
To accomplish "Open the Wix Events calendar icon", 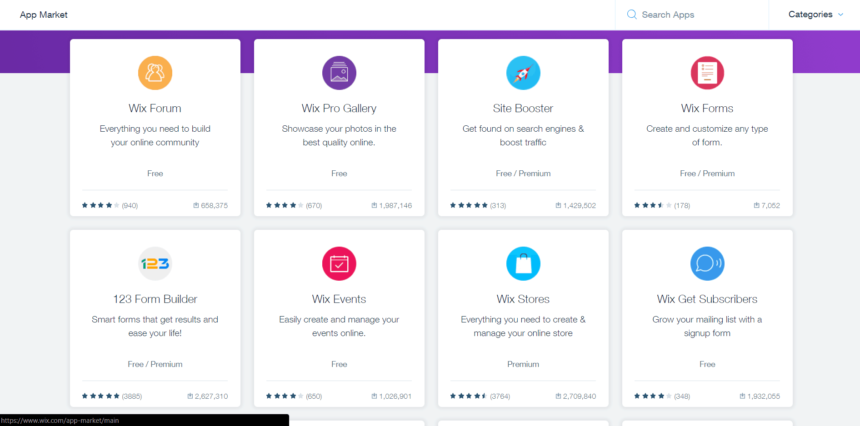I will click(x=339, y=263).
